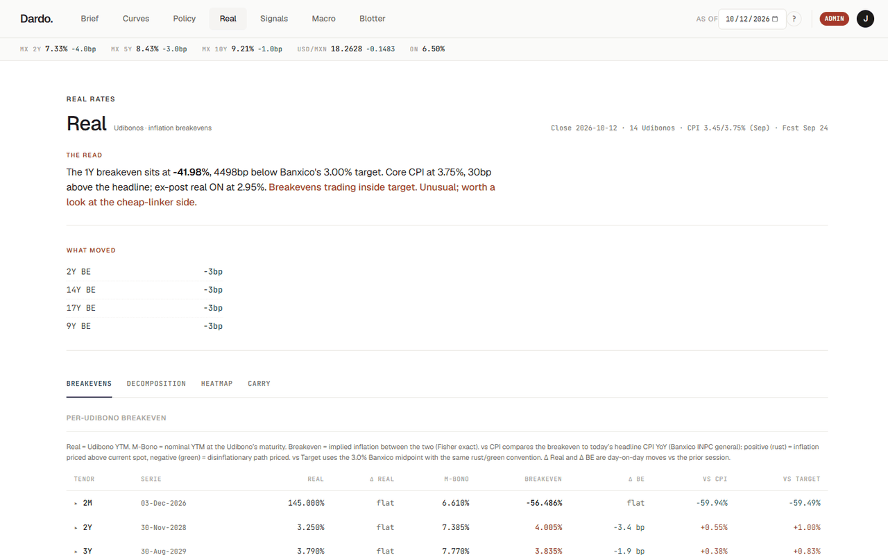The width and height of the screenshot is (888, 555).
Task: Click the 03-Dec-2026 serie cell
Action: 164,503
